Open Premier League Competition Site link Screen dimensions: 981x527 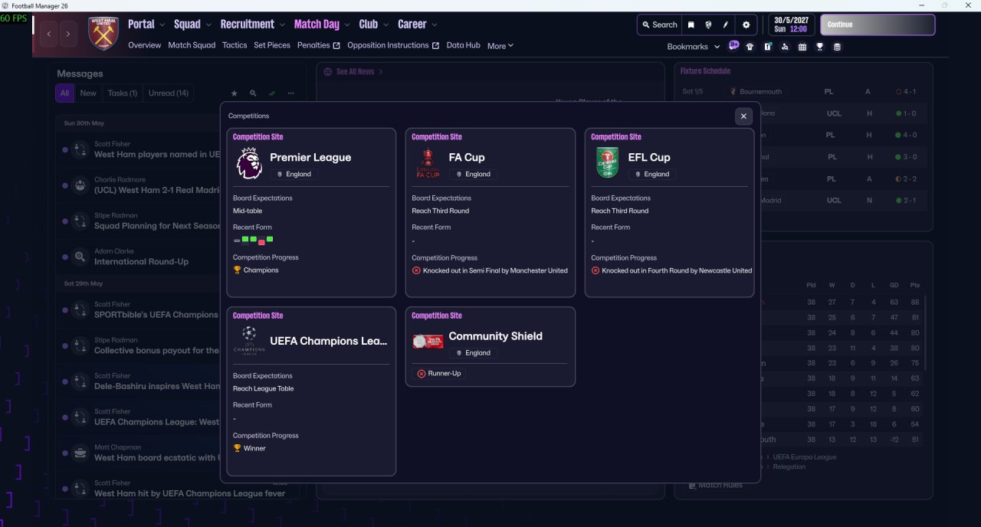(x=258, y=137)
